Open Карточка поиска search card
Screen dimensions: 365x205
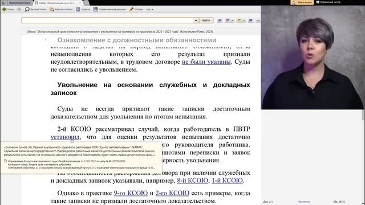click(61, 9)
